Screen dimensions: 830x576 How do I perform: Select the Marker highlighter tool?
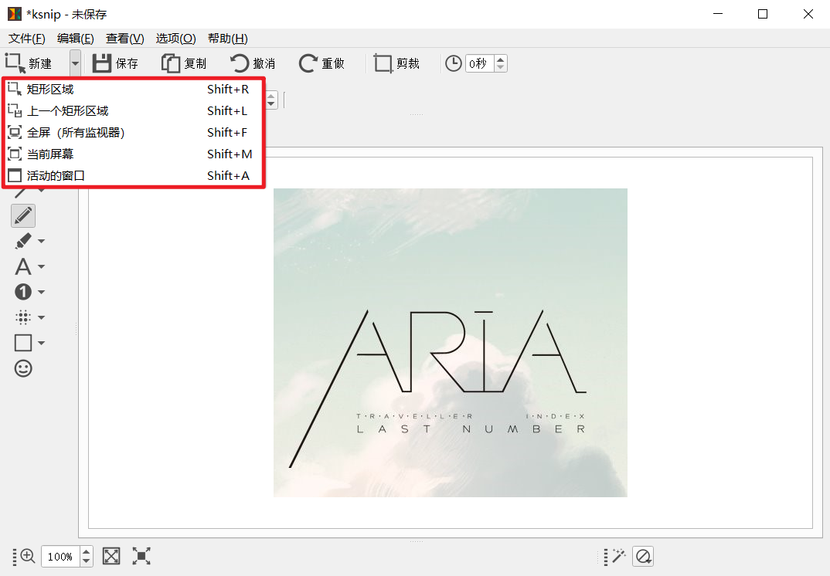[x=23, y=241]
